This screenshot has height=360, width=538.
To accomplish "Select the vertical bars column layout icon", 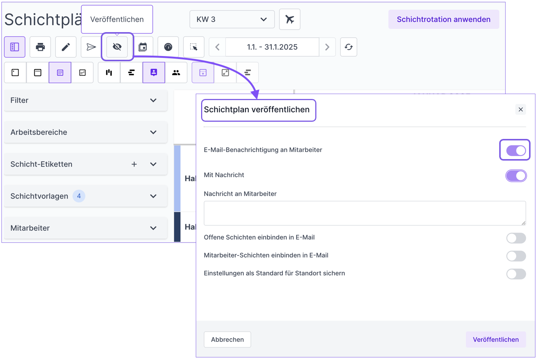I will pyautogui.click(x=109, y=72).
